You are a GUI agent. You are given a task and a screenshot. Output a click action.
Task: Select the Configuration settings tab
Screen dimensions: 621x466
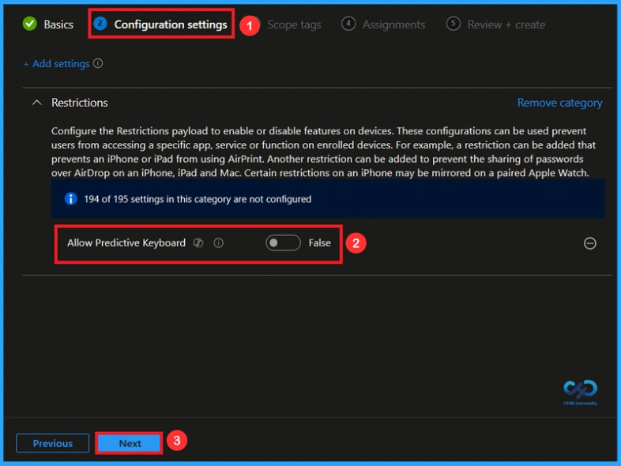point(160,24)
